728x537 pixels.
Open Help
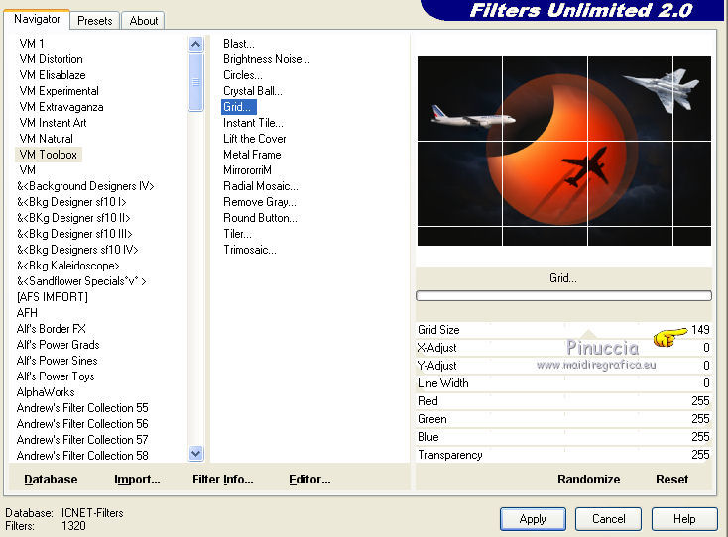tap(684, 519)
